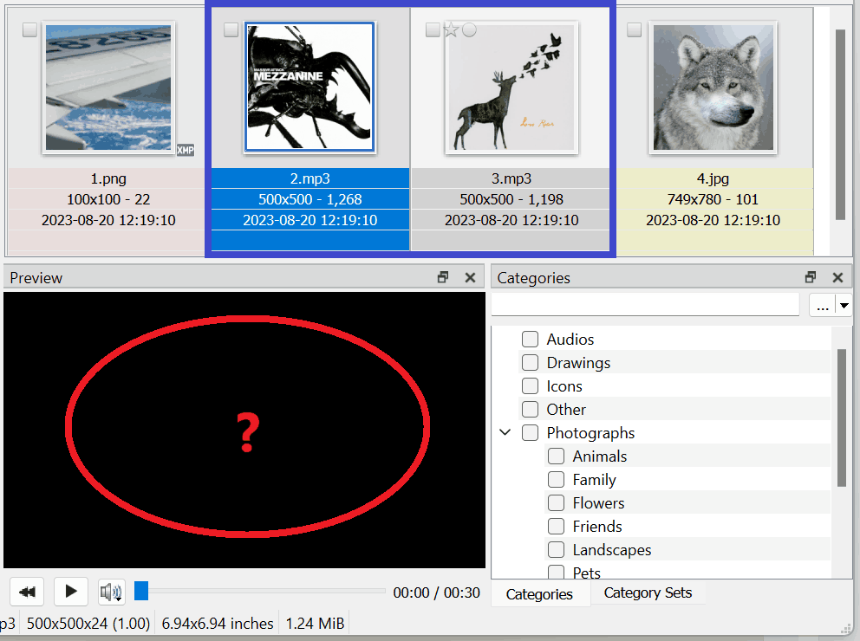
Task: Click the 749x780 - 101 size text
Action: [x=713, y=199]
